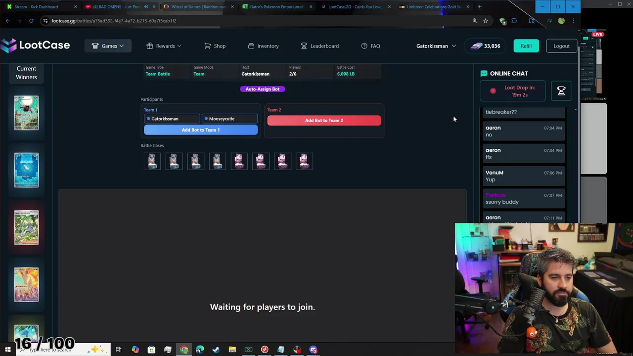The image size is (633, 356).
Task: Open Task View on the taskbar
Action: point(119,350)
